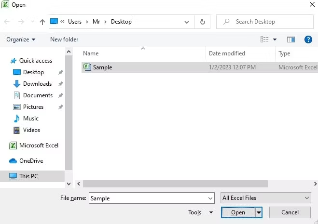The image size is (318, 224).
Task: Click the left arrow of horizontal scrollbar
Action: coord(79,184)
